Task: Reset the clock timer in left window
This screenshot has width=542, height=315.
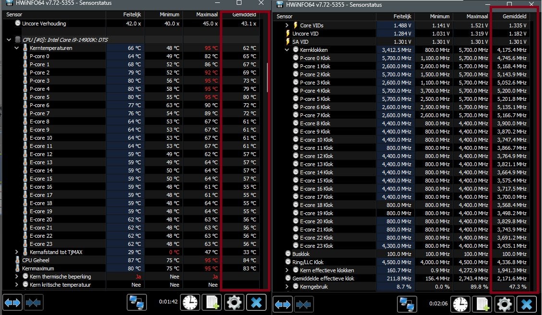Action: (x=190, y=303)
